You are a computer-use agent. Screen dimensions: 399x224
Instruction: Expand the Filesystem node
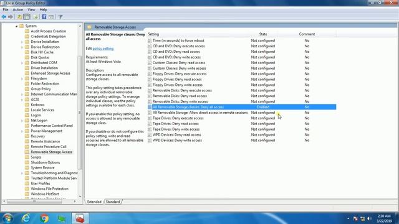pos(22,79)
